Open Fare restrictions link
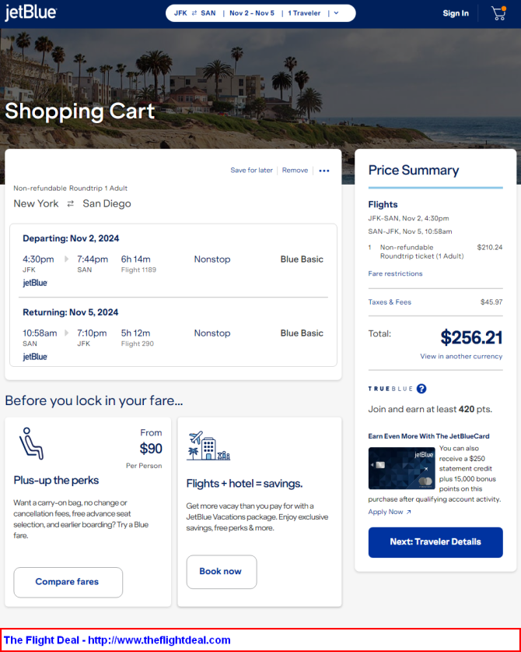 (395, 273)
